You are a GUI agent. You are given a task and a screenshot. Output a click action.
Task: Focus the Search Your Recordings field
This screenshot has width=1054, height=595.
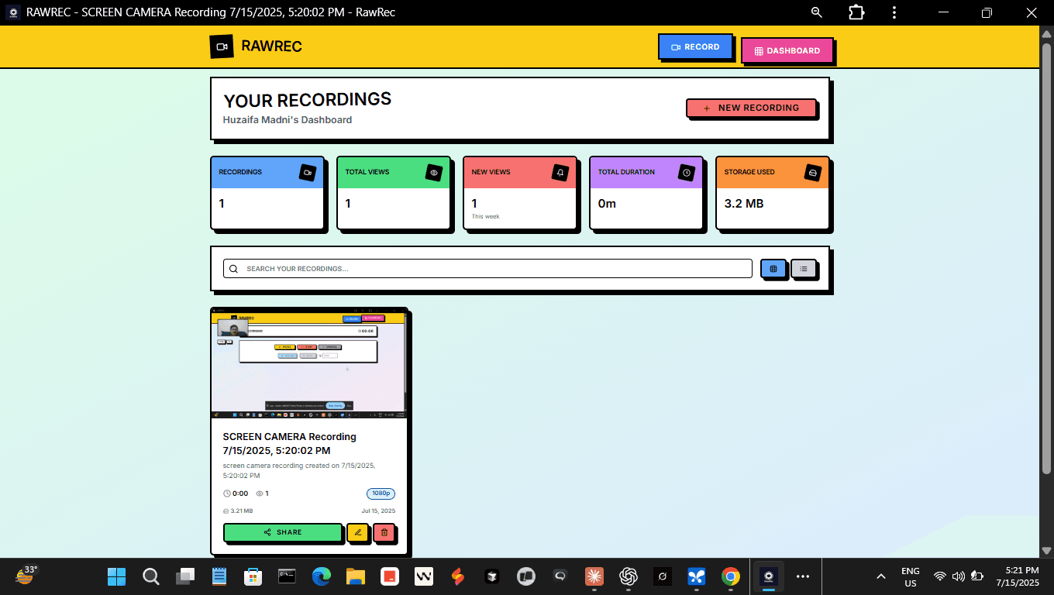(487, 269)
